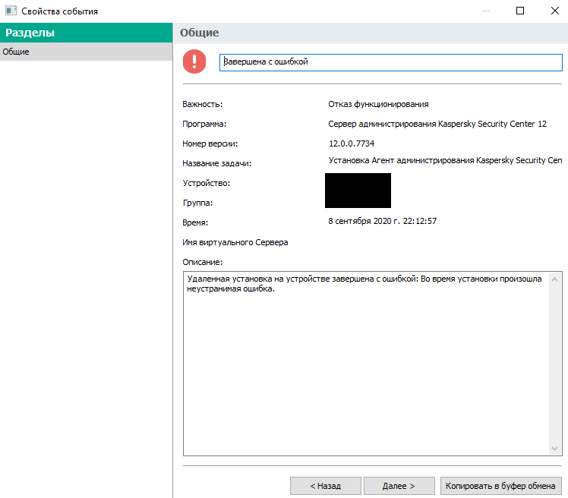The height and width of the screenshot is (498, 568).
Task: Click the Сервер администрирования Kaspersky Security Center 12 value
Action: click(437, 124)
